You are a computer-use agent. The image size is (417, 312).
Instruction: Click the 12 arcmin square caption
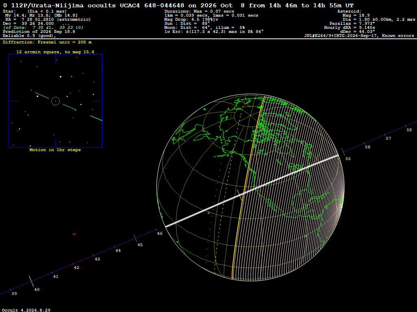[55, 52]
